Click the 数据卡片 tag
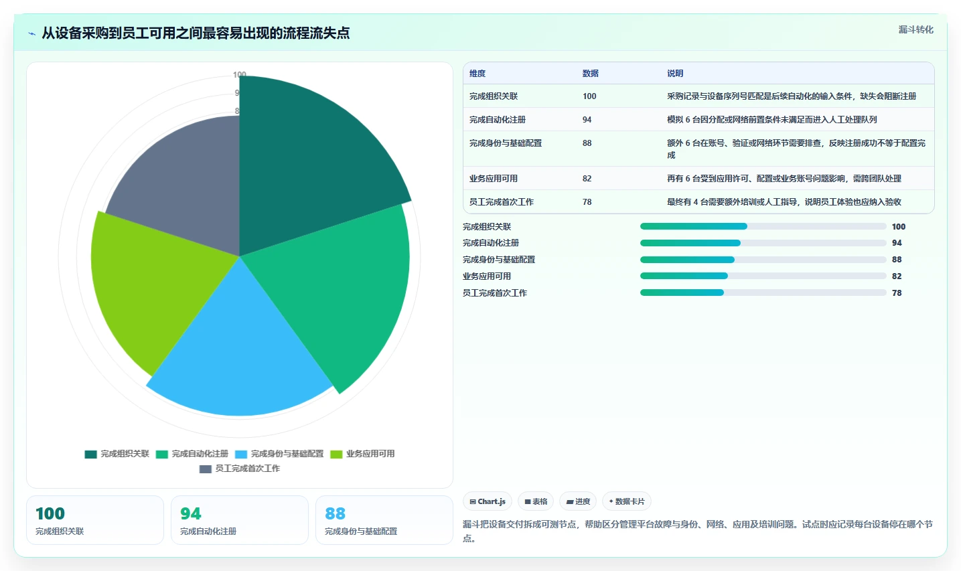The image size is (961, 571). 627,501
